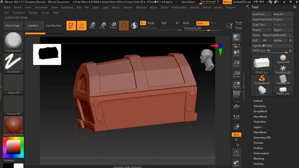
Task: Toggle the Floor grid
Action: point(236,106)
